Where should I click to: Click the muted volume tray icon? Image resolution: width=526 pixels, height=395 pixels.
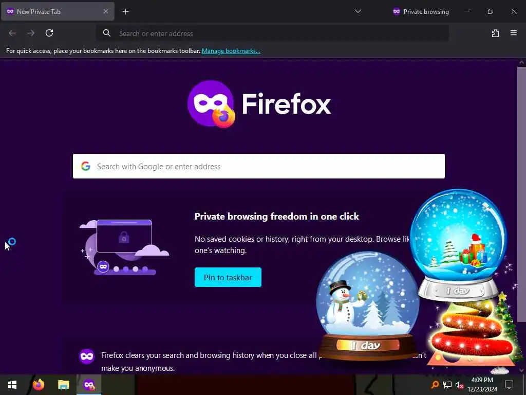click(x=459, y=385)
